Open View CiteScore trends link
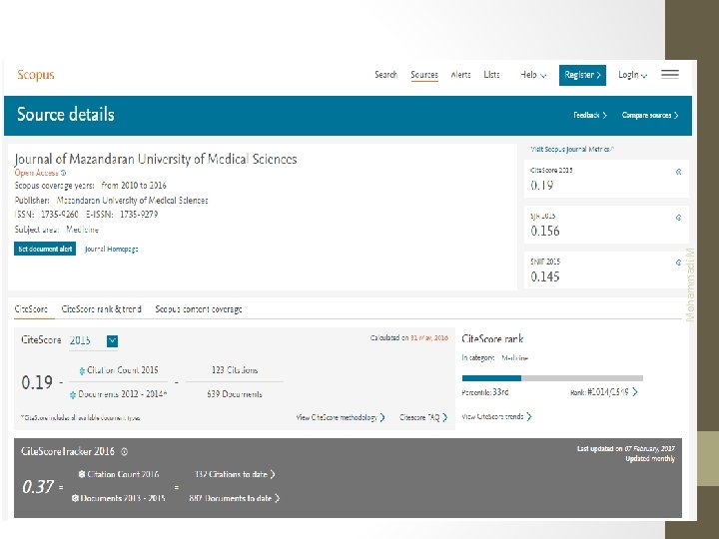 pos(496,416)
